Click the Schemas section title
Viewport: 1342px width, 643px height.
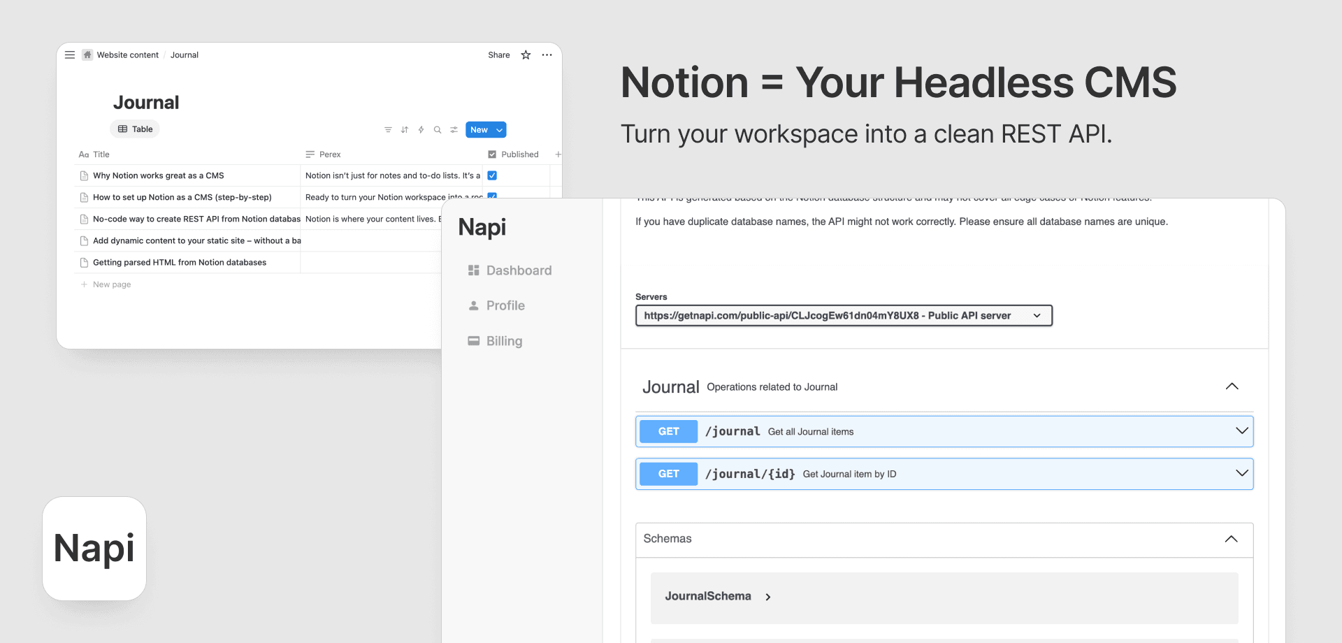tap(668, 539)
